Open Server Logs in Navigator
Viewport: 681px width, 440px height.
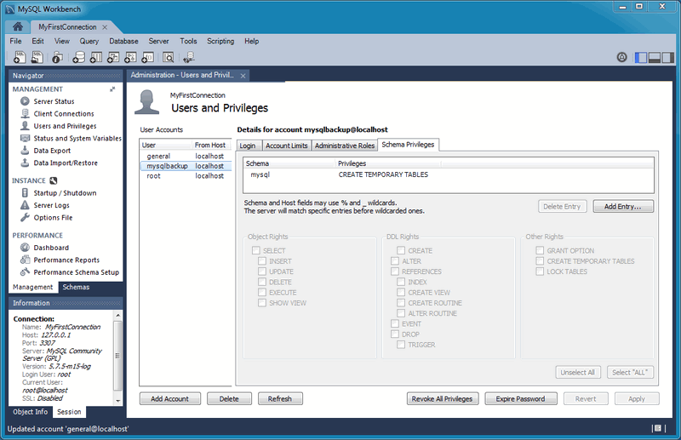pyautogui.click(x=52, y=205)
